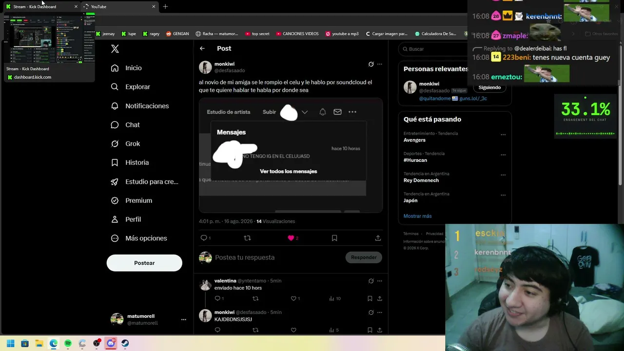This screenshot has height=351, width=624.
Task: Open more options on monkiwi's KAJDBDNSJSJSJ reply
Action: tap(380, 312)
